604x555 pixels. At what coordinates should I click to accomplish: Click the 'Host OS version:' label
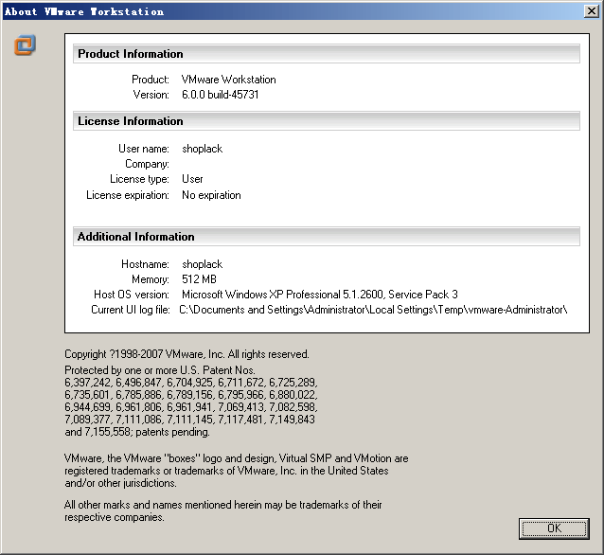pyautogui.click(x=132, y=295)
